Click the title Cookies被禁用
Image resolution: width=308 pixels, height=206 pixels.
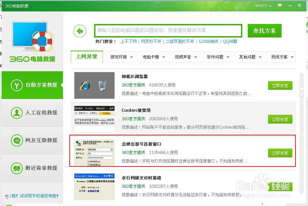point(136,110)
